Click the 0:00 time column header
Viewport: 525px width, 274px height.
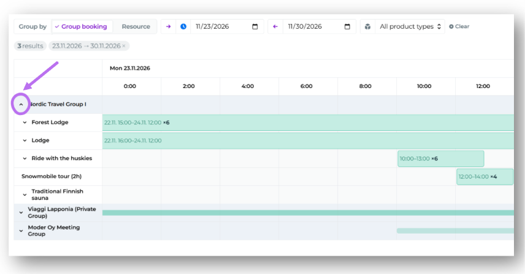[130, 86]
